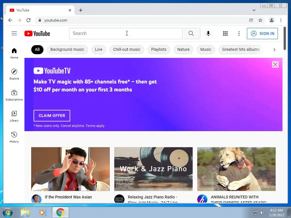Open If the President Was Asian thumbnail
Screen dimensions: 291x218
[x=70, y=169]
